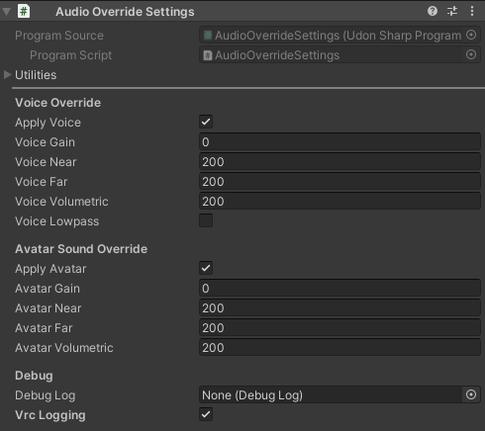Open the three-dot component context menu
The image size is (485, 431).
472,11
